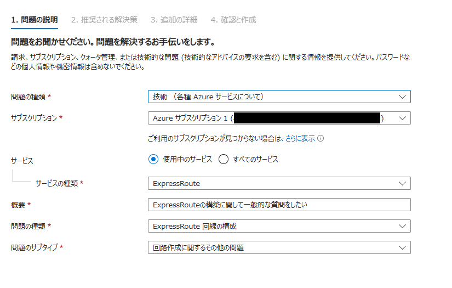Click the info icon next to さらに表示

click(x=321, y=139)
